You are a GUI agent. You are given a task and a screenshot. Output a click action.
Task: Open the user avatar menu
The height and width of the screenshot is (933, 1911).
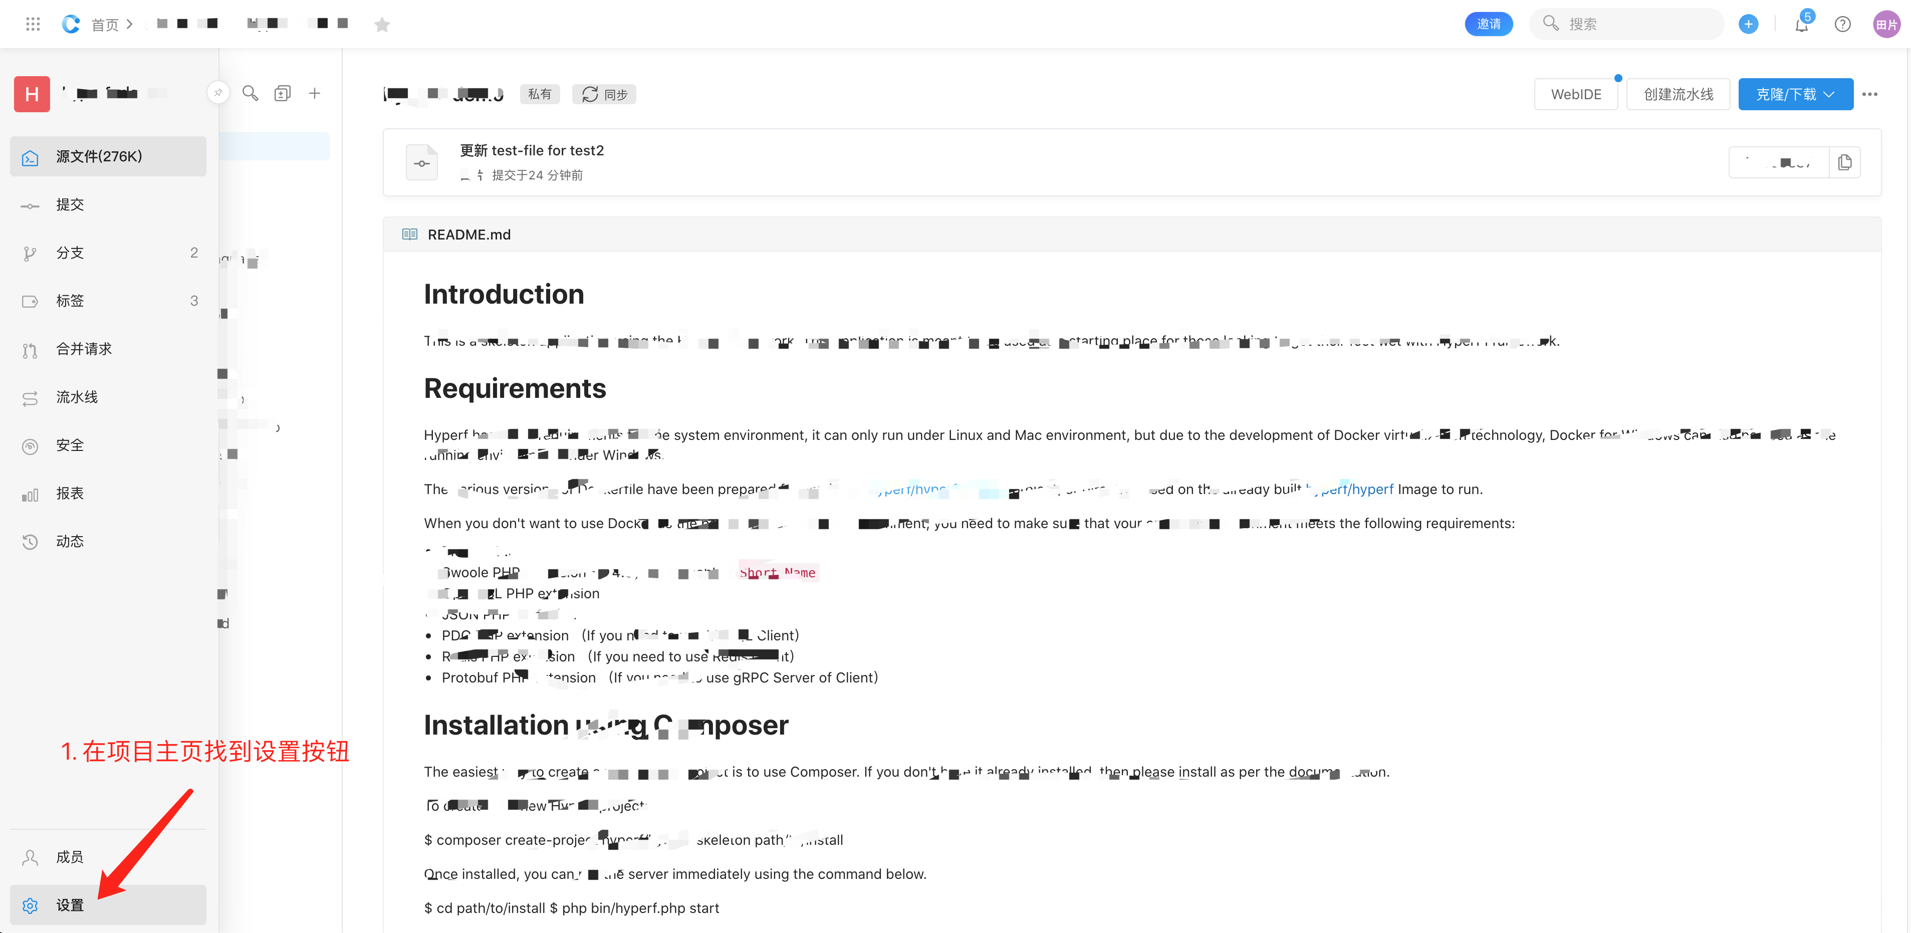[1886, 25]
